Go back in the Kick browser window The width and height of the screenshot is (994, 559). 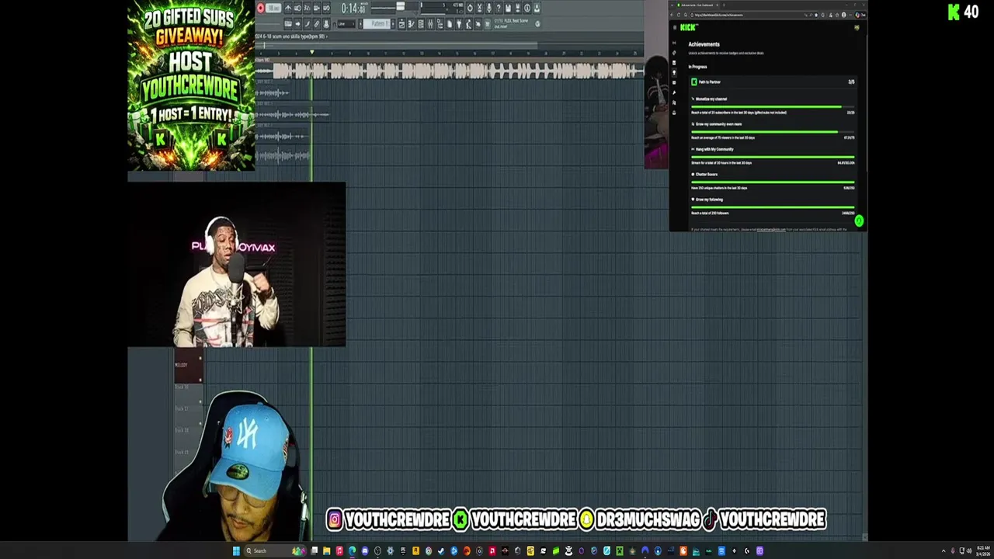coord(672,15)
